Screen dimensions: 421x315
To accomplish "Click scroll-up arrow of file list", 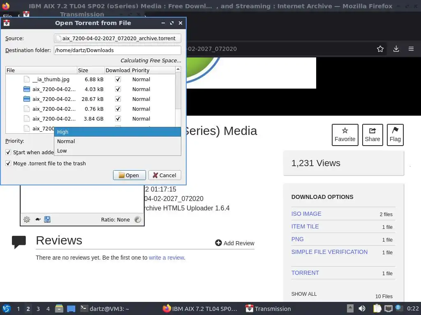I will (178, 69).
